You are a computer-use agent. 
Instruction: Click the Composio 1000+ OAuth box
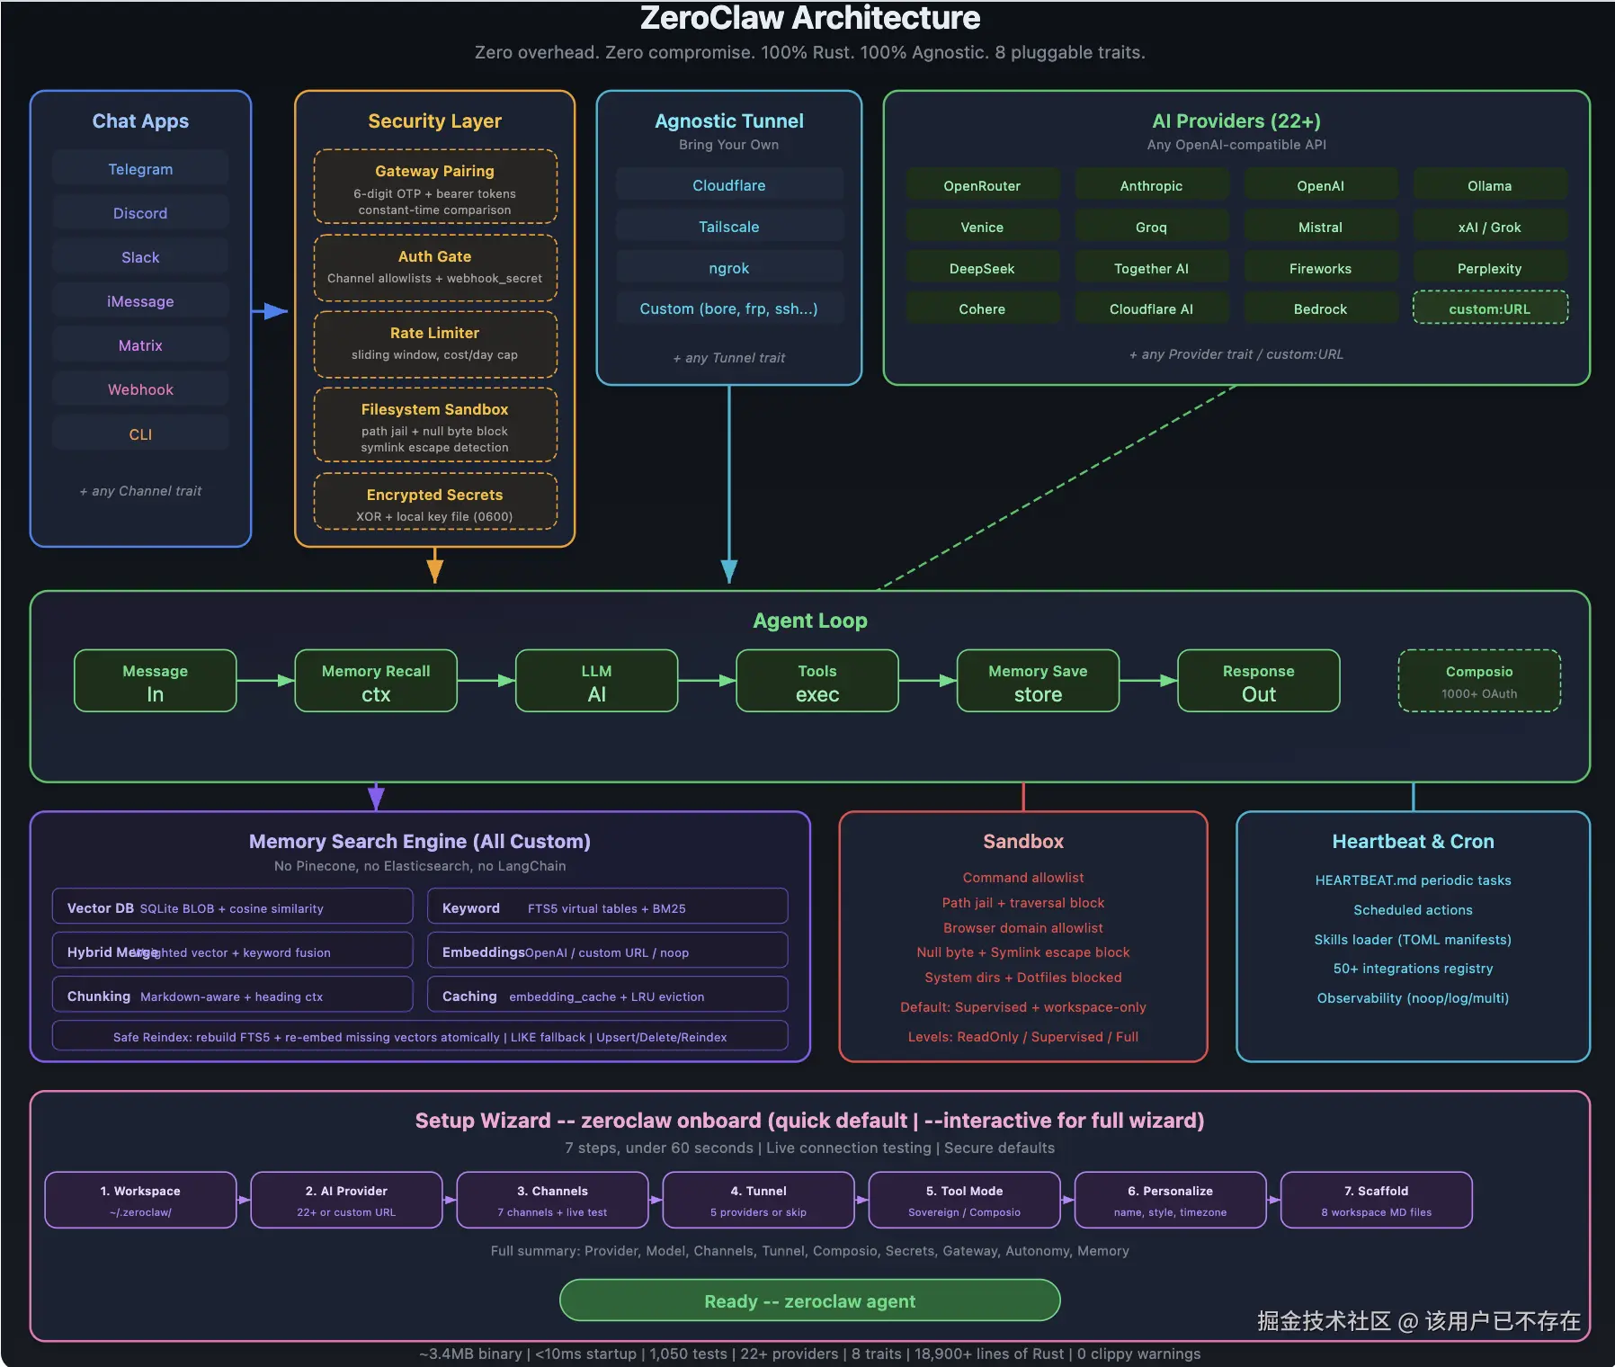[1479, 681]
